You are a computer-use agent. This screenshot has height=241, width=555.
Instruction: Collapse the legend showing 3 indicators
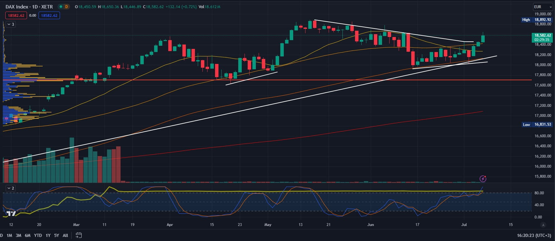(10, 24)
